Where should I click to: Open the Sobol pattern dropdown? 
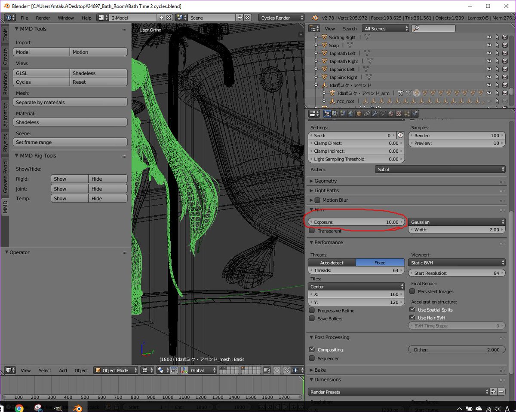click(x=440, y=170)
